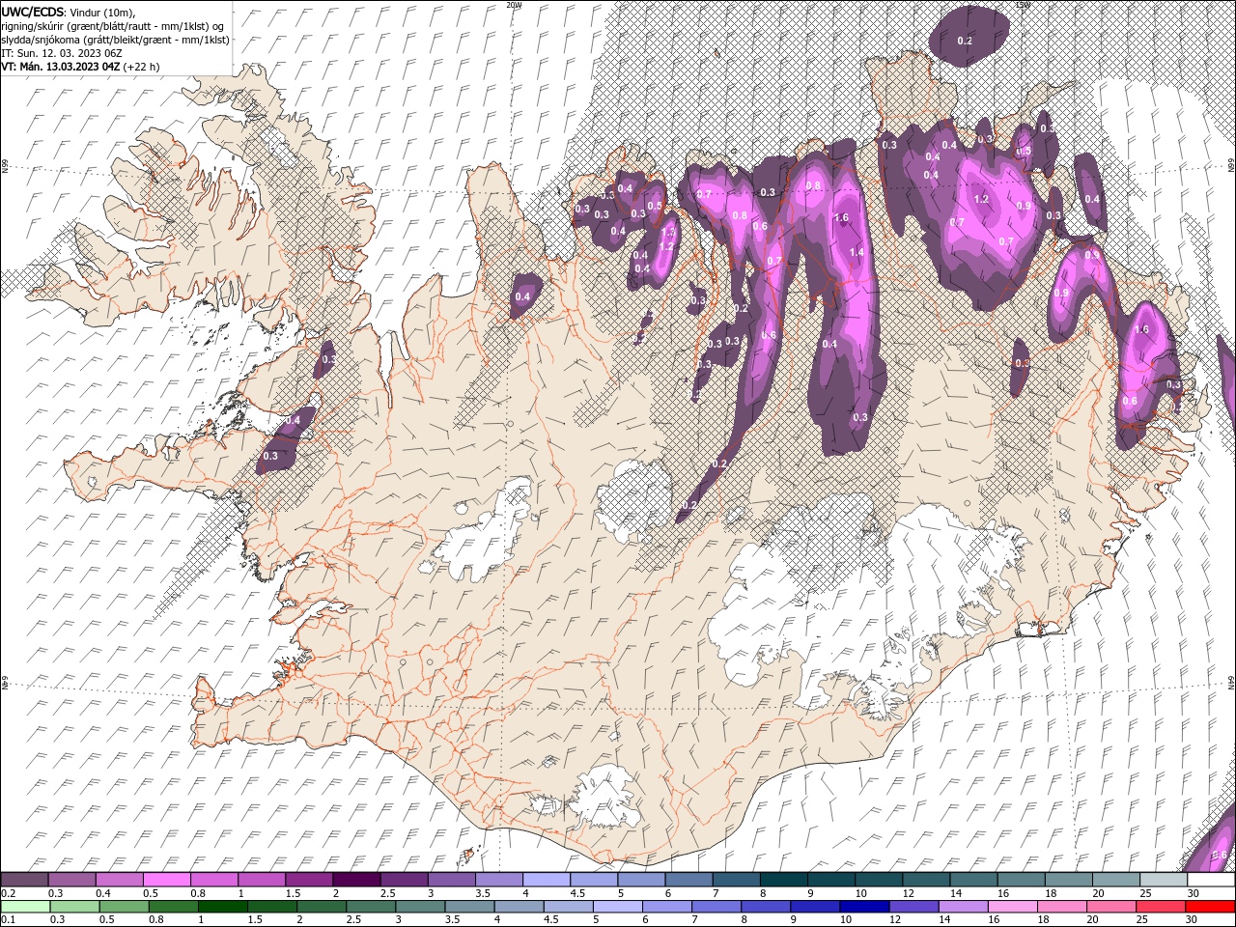This screenshot has width=1236, height=927.
Task: Click the '1.4' snowfall value label
Action: [x=856, y=253]
